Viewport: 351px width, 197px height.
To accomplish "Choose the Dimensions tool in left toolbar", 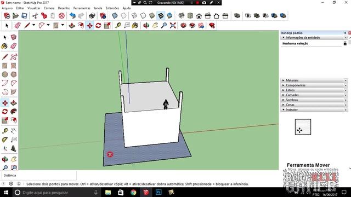I will click(13, 131).
